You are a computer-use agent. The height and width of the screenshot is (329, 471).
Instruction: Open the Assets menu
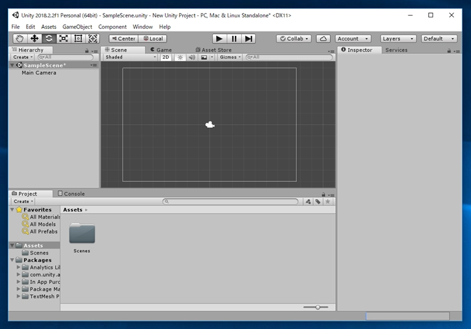tap(49, 27)
